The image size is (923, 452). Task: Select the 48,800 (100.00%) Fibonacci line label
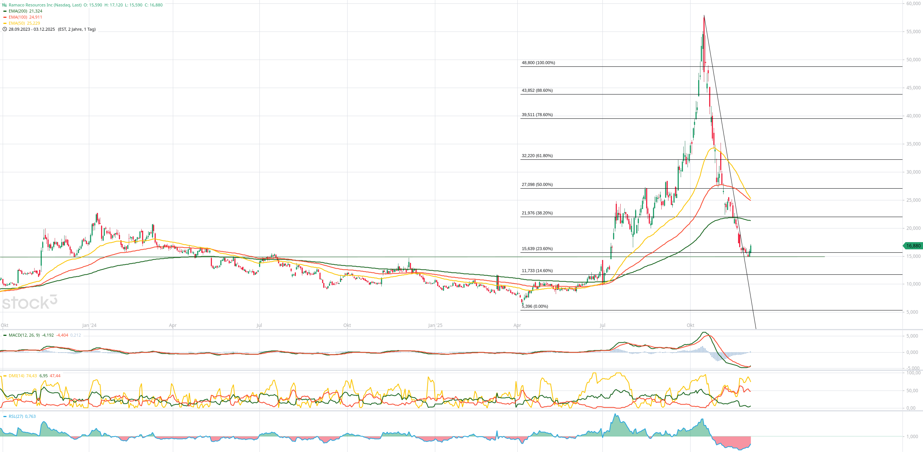538,63
